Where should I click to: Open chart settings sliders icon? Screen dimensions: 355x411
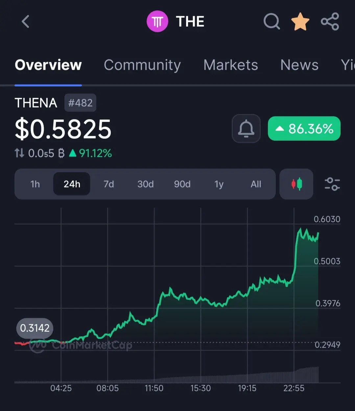(332, 184)
